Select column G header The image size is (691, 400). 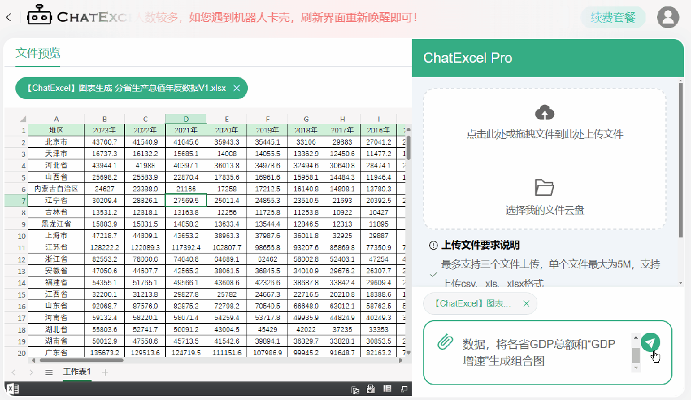tap(306, 119)
